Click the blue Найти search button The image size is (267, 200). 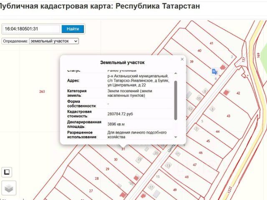73,29
